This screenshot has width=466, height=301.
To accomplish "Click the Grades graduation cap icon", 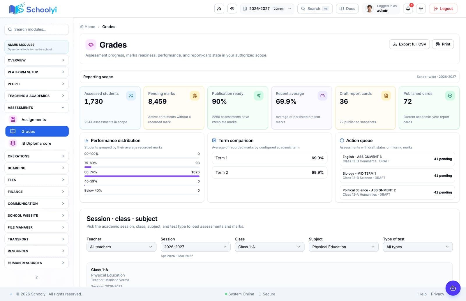I will (91, 45).
